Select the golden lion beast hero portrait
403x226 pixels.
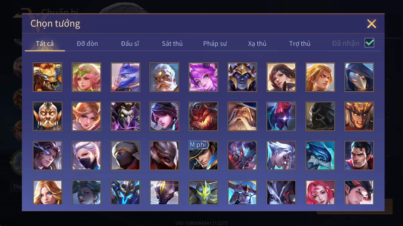click(x=47, y=77)
